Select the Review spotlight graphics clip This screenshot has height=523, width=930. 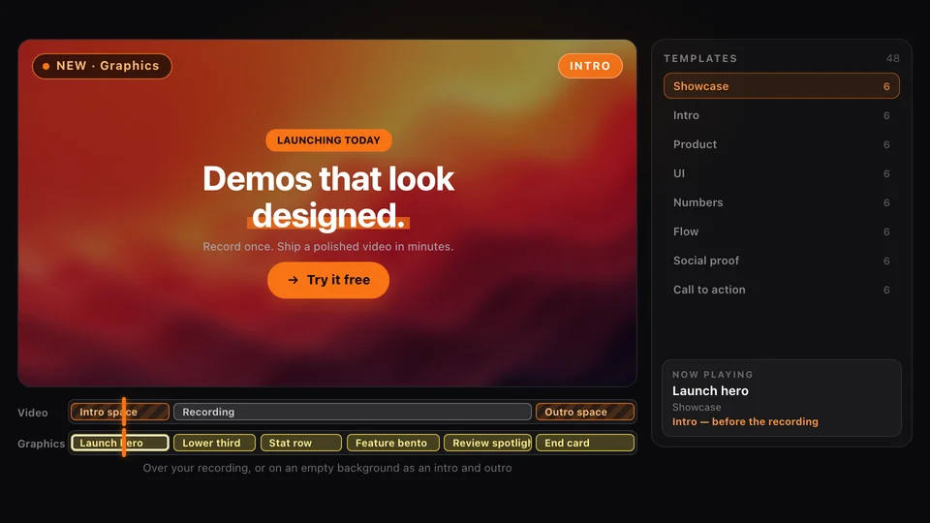tap(487, 443)
